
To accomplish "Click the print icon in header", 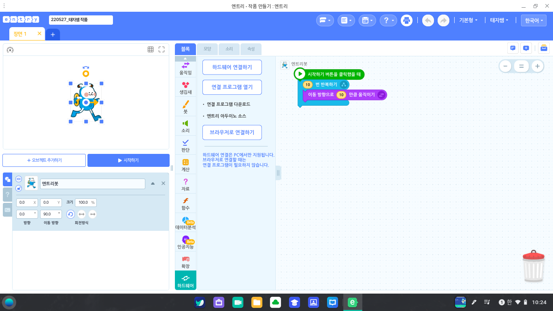I will click(406, 20).
